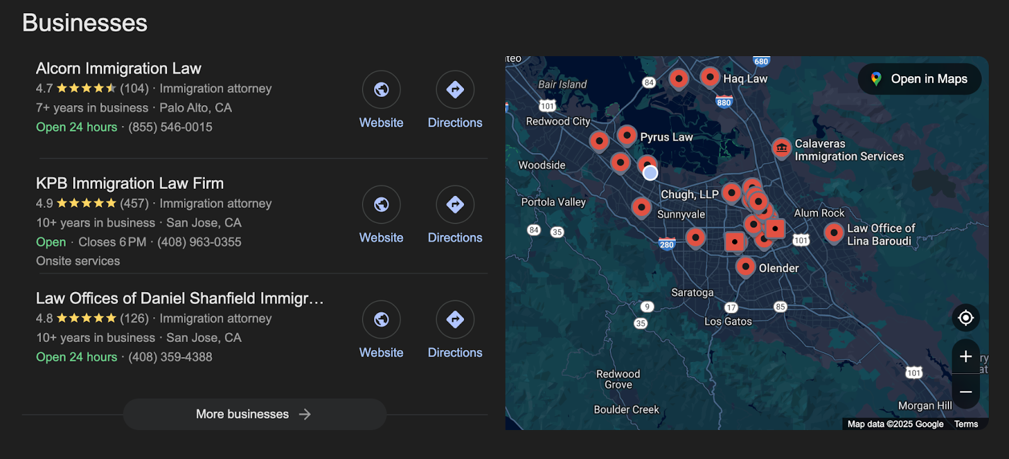Open Law Offices of Daniel Shanfield listing

pyautogui.click(x=180, y=298)
